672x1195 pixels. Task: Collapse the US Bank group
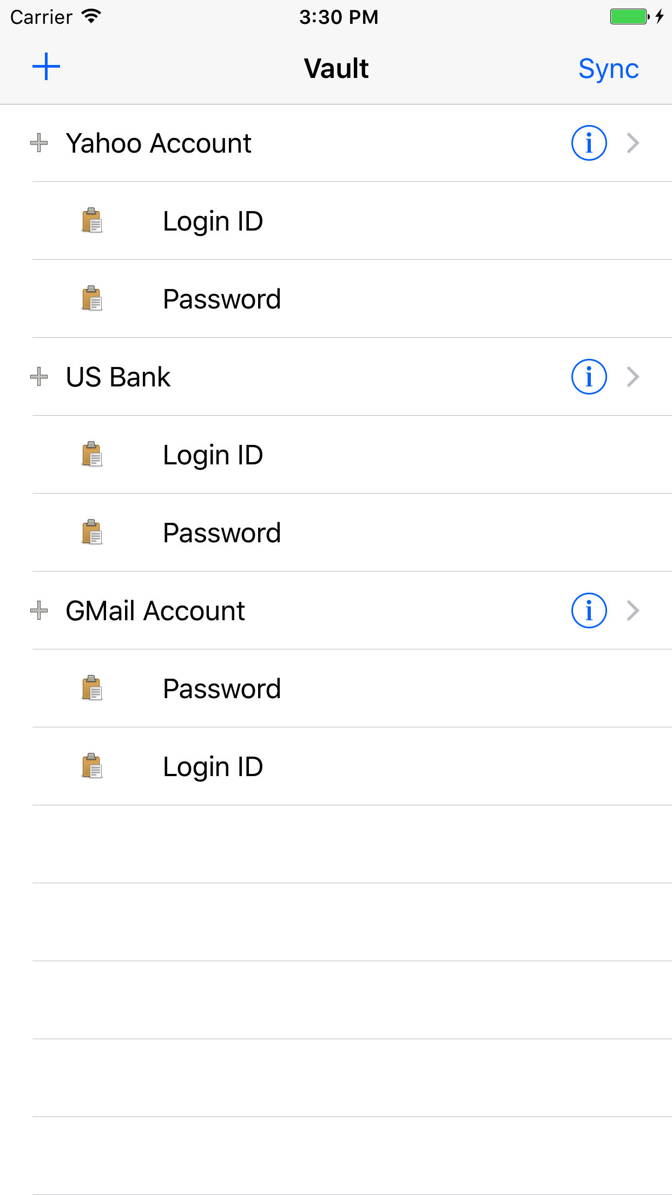coord(39,377)
